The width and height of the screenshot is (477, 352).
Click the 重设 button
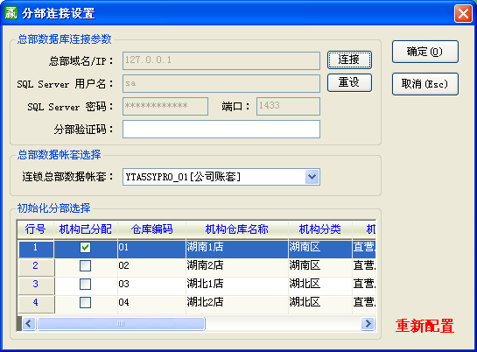(x=349, y=82)
